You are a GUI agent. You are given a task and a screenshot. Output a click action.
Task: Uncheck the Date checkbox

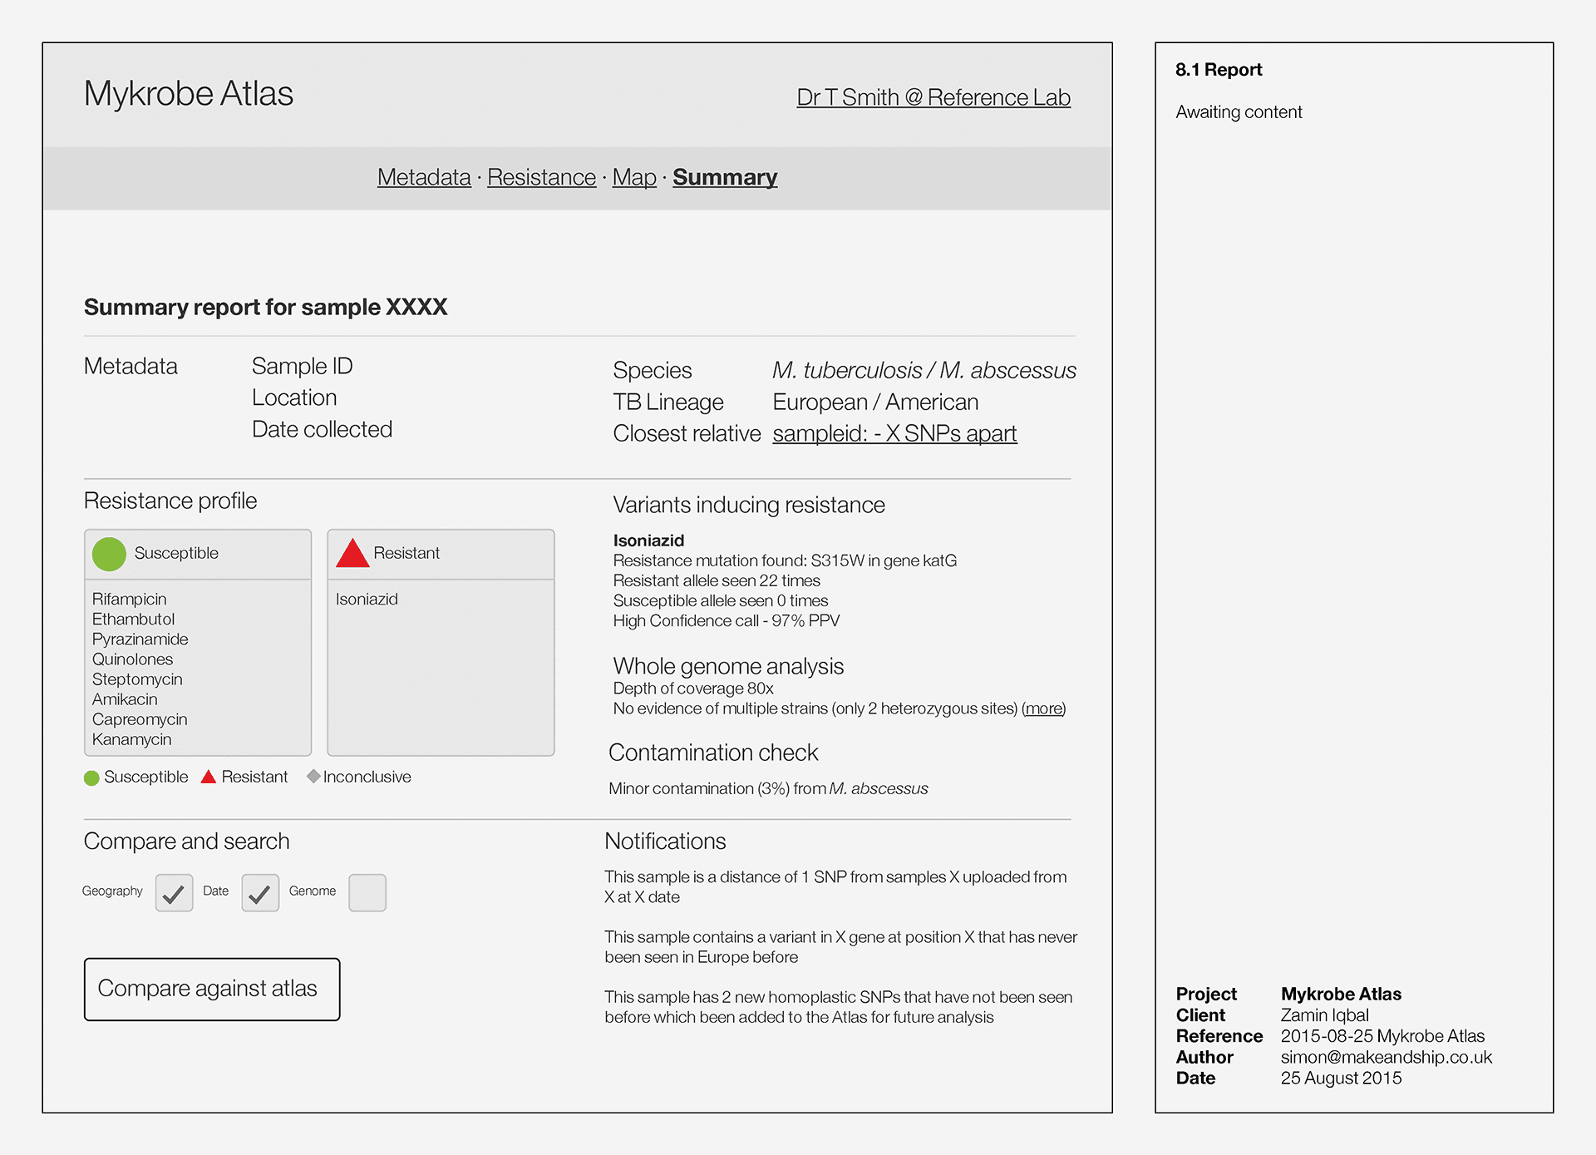pyautogui.click(x=260, y=892)
